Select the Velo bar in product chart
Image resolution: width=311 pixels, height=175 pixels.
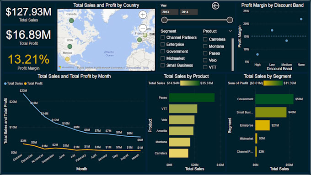pos(182,120)
